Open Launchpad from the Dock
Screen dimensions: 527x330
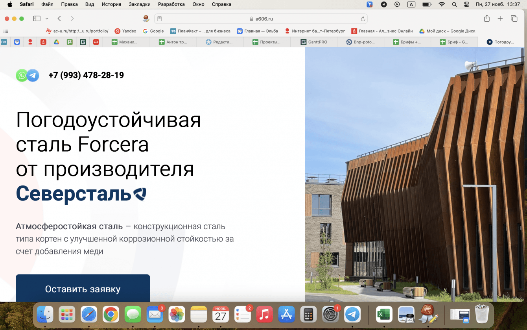point(67,315)
